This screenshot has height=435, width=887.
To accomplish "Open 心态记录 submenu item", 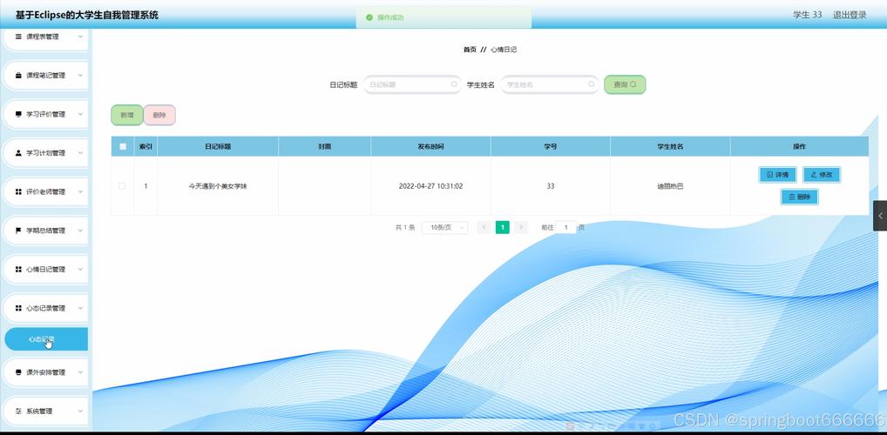I will (46, 339).
